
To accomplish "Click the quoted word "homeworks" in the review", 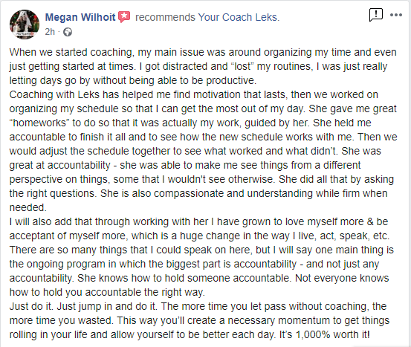I will point(39,123).
